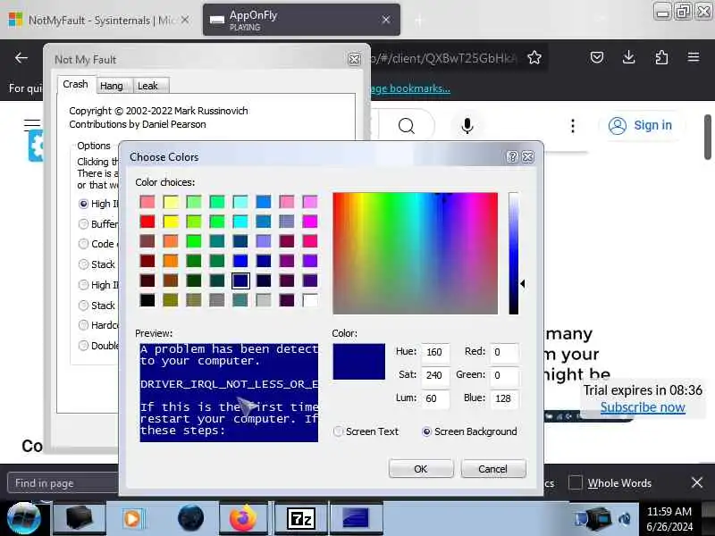Click OK in Choose Colors dialog
The image size is (715, 536).
pos(420,469)
